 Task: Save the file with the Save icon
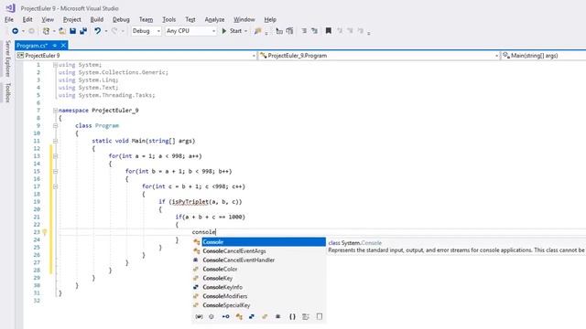(73, 31)
